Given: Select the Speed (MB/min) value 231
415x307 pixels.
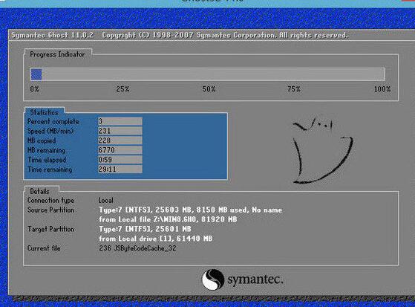Looking at the screenshot, I should [x=120, y=131].
